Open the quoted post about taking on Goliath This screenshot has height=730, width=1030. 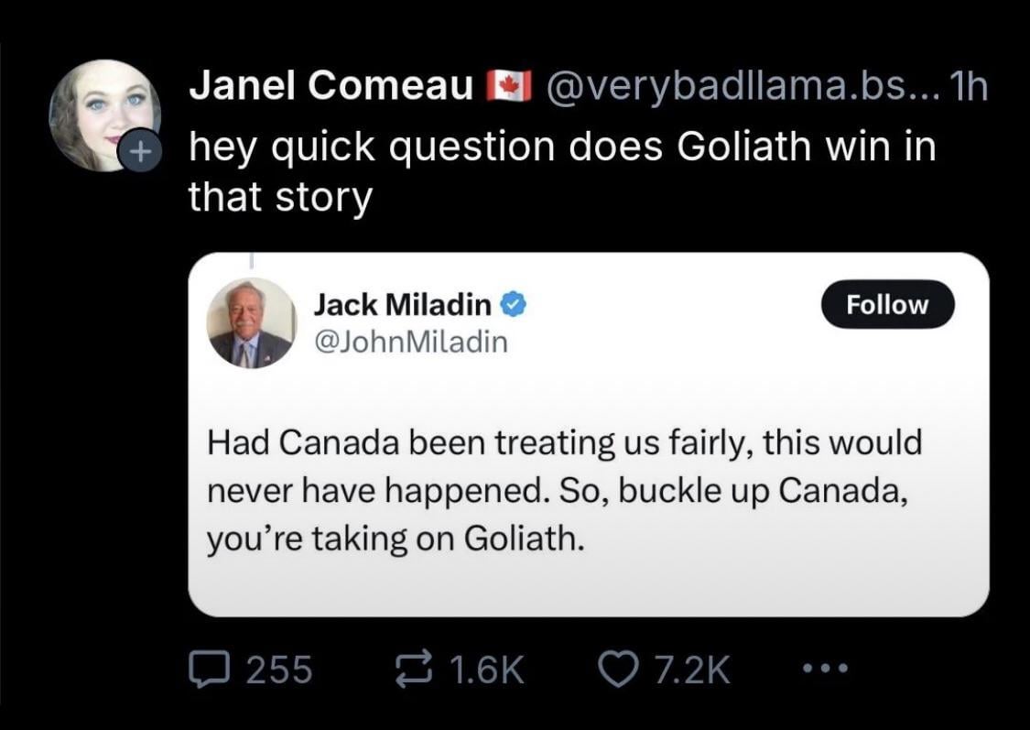(x=588, y=490)
